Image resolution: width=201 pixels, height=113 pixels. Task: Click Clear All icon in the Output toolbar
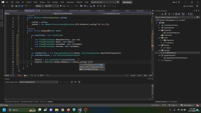(72, 82)
